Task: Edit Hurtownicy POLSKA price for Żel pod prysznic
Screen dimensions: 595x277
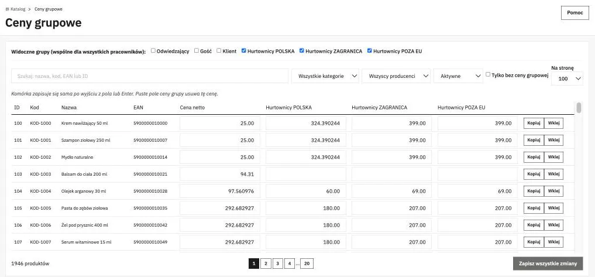Action: click(306, 225)
